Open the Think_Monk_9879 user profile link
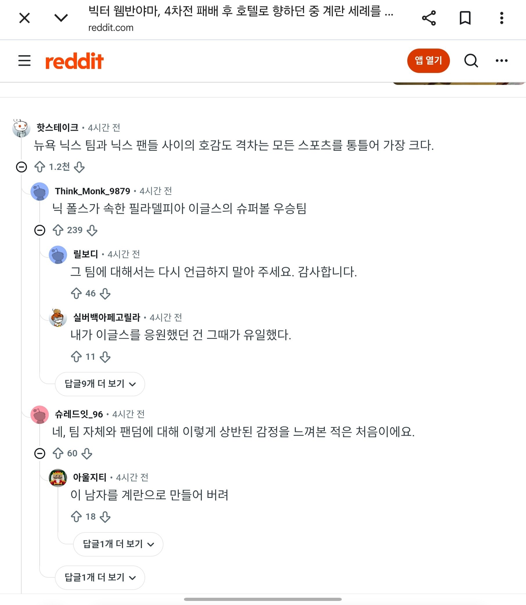526x605 pixels. pyautogui.click(x=93, y=191)
